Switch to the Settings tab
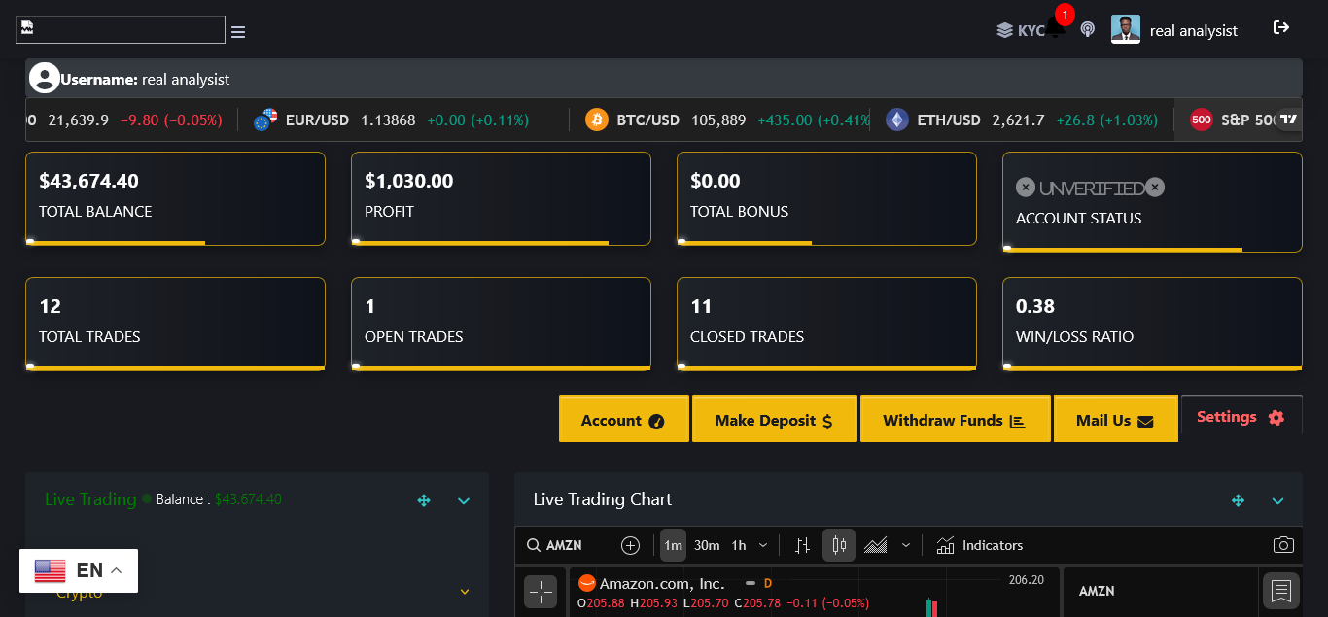The width and height of the screenshot is (1328, 617). (1241, 417)
